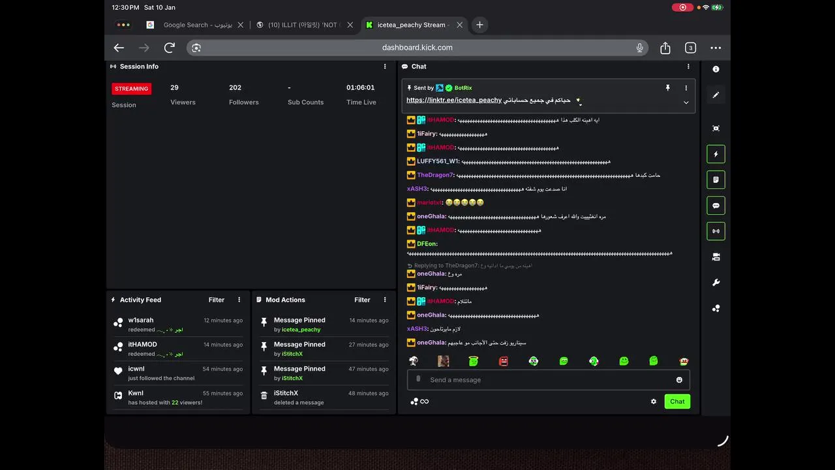This screenshot has height=470, width=835.
Task: Open Activity Feed three-dot menu
Action: (239, 300)
